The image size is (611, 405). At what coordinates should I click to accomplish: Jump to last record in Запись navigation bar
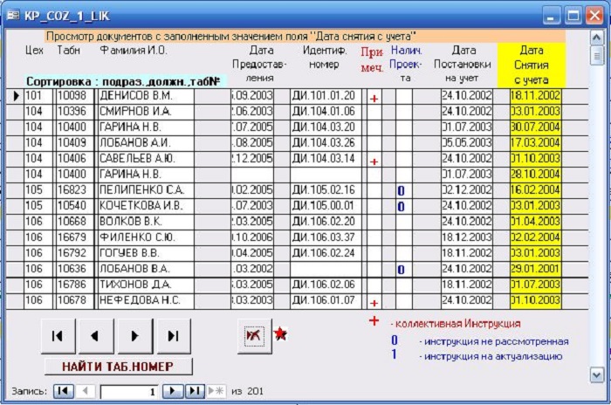[194, 390]
